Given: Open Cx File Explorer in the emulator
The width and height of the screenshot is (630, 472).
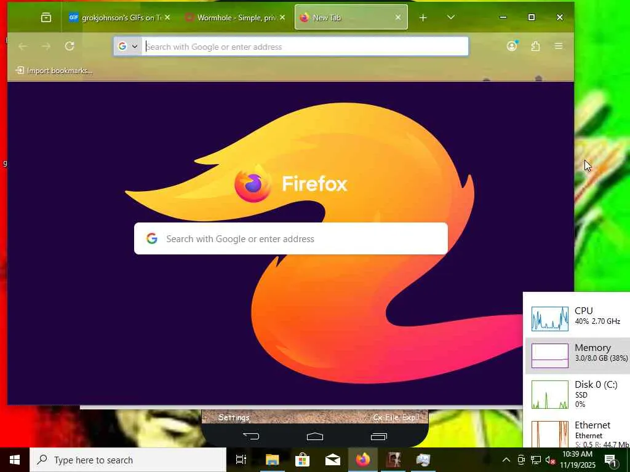Looking at the screenshot, I should click(396, 417).
